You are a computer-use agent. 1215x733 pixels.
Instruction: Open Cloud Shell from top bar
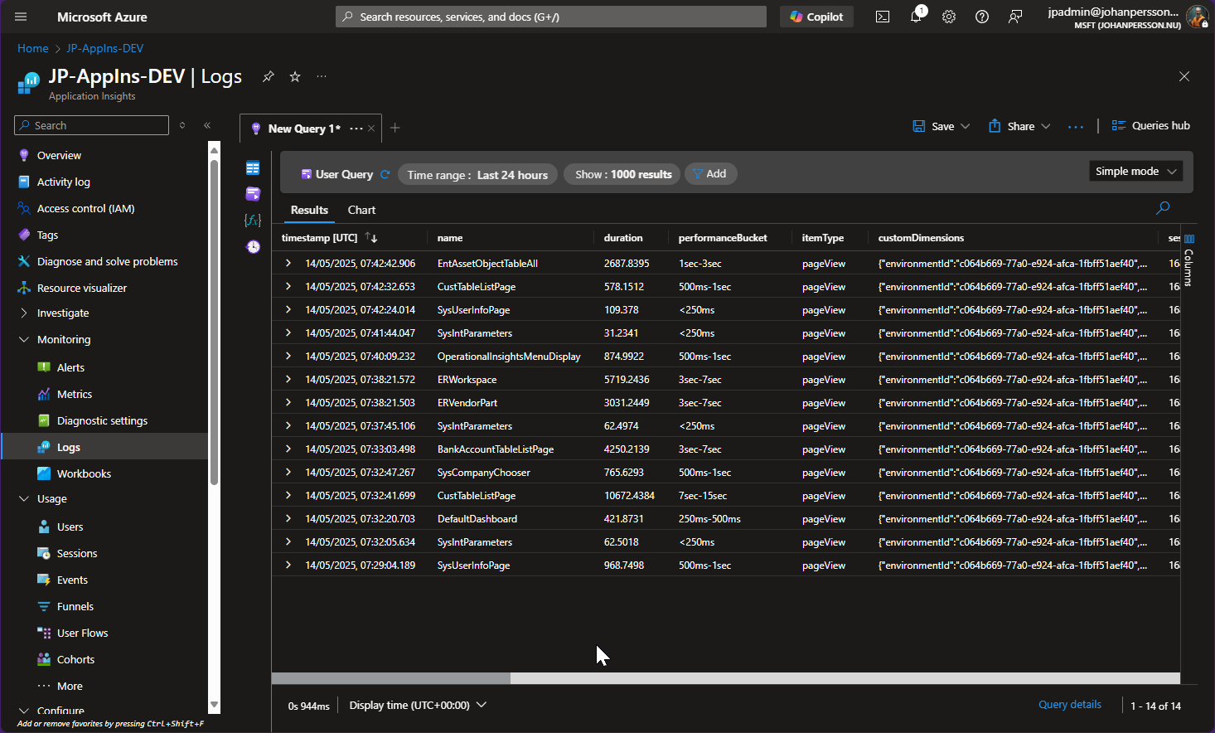pos(883,17)
